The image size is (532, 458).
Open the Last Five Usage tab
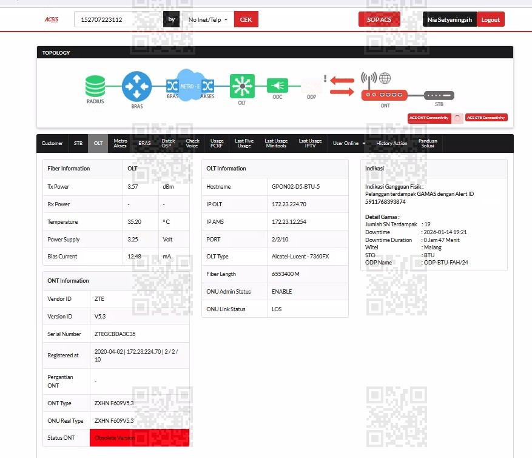(x=244, y=143)
